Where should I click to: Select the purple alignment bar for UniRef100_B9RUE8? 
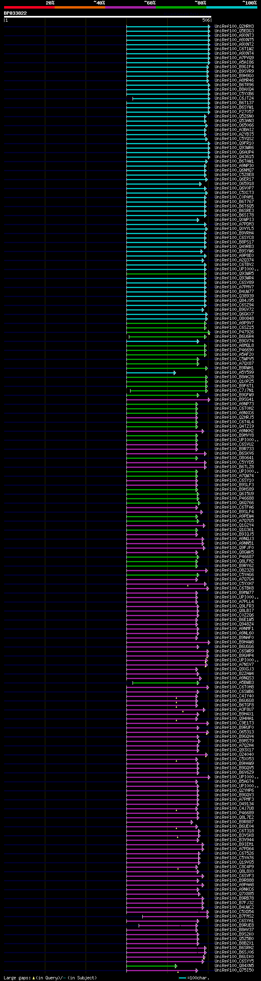168,925
